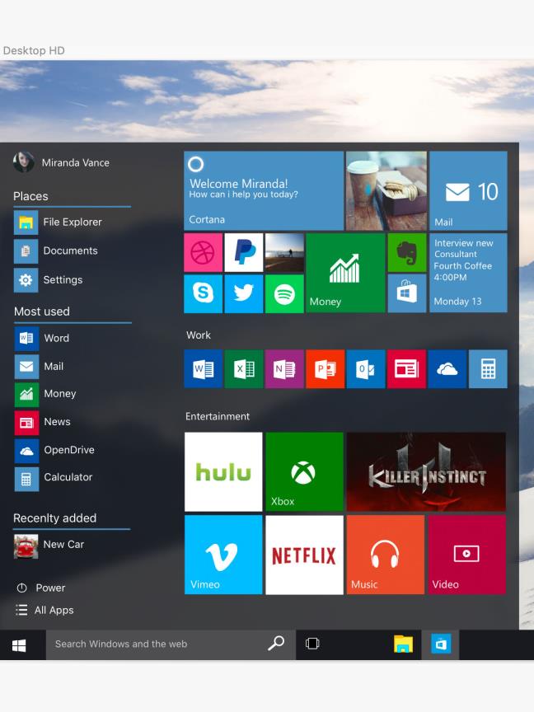Viewport: 534px width, 712px height.
Task: Open File Explorer from Places
Action: pyautogui.click(x=59, y=222)
